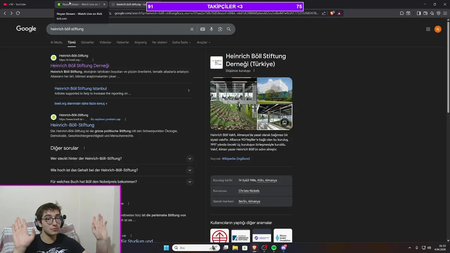Screen dimensions: 450x253
Task: Open Diğer sorular more options menu
Action: coord(84,148)
